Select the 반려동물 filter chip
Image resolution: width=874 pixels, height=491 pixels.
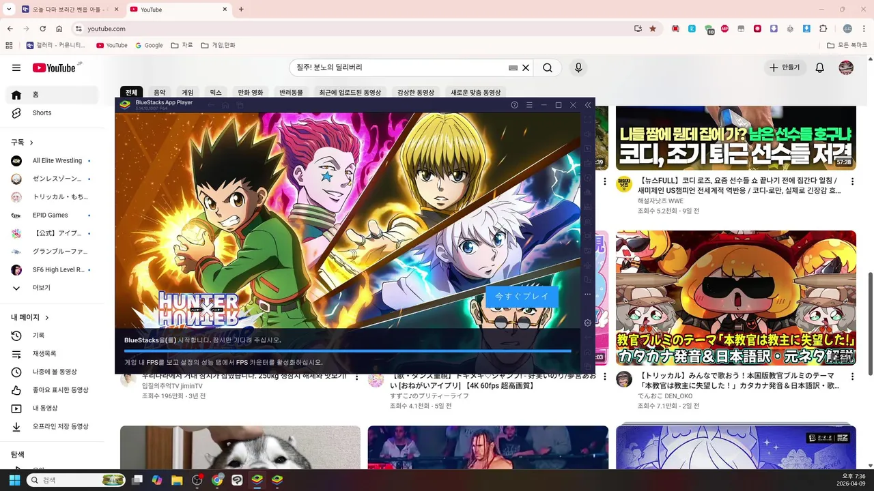(x=292, y=92)
